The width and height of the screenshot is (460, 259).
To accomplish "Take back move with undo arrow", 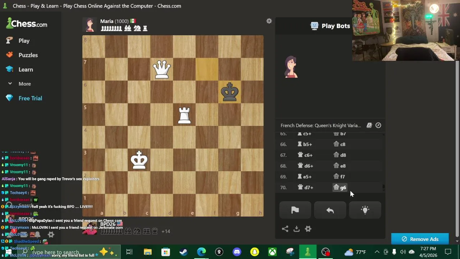I will tap(330, 210).
